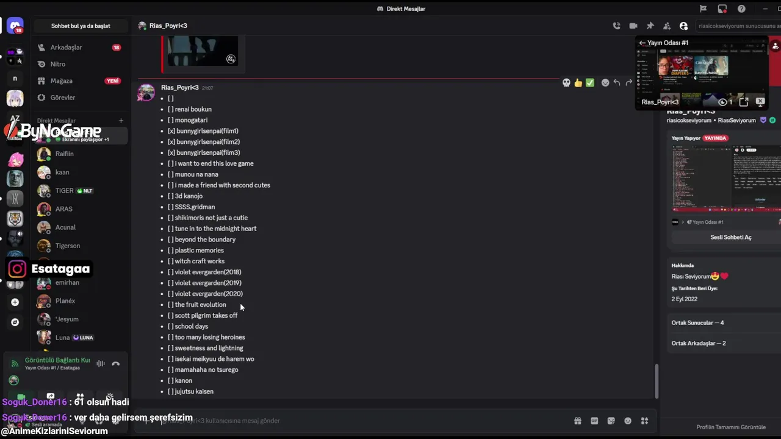Toggle the camera button in voice panel

click(21, 396)
